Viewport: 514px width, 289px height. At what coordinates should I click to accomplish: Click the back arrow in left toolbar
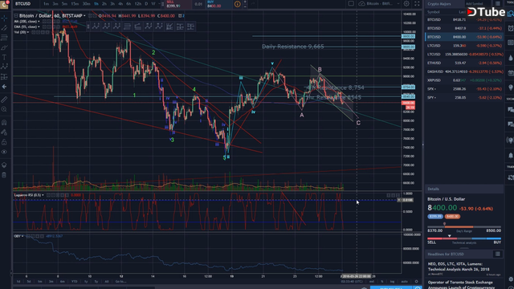4,87
